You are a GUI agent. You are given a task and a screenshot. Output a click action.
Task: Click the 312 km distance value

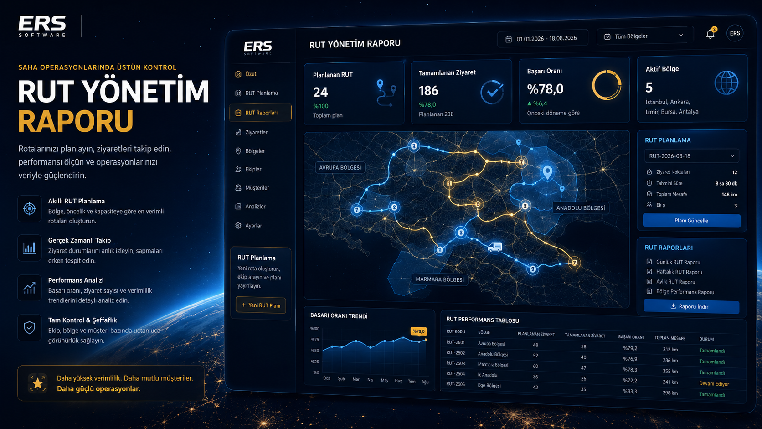click(670, 350)
